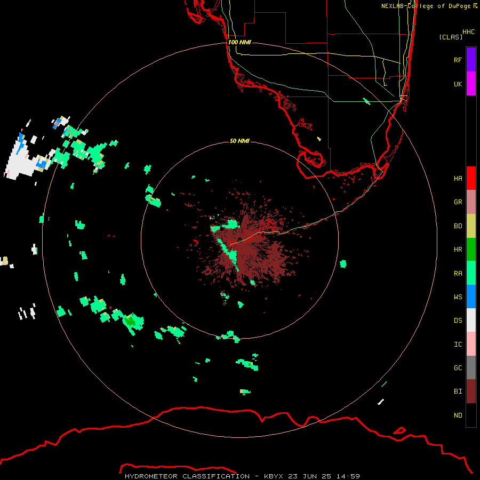Image resolution: width=480 pixels, height=480 pixels.
Task: Click the UK legend label
Action: [458, 84]
